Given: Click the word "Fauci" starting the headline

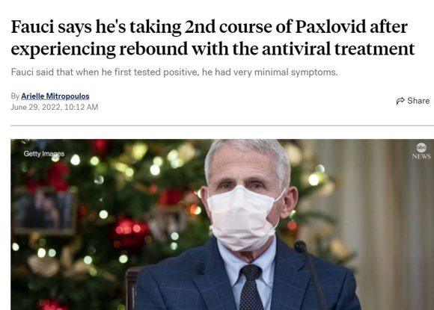Looking at the screenshot, I should coord(32,27).
